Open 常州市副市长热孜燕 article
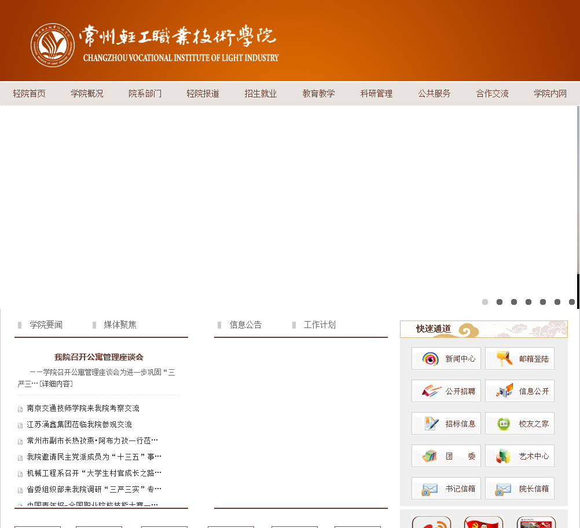Viewport: 580px width, 528px height. click(x=92, y=440)
